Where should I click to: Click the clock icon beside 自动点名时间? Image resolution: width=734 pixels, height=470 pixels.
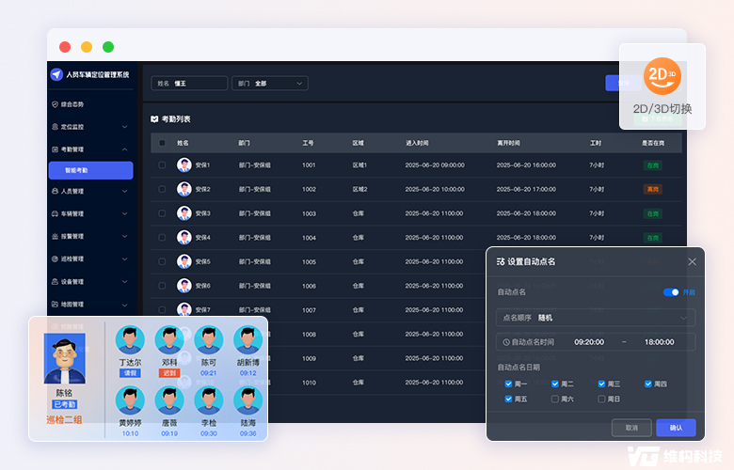tap(506, 342)
